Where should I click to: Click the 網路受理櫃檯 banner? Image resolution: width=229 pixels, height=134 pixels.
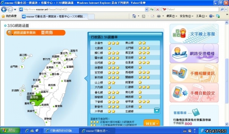click(x=194, y=53)
